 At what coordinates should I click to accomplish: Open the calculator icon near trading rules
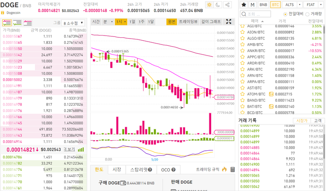point(233,170)
